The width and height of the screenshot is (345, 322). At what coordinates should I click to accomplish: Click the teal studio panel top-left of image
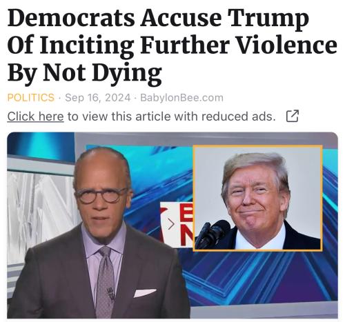click(41, 146)
